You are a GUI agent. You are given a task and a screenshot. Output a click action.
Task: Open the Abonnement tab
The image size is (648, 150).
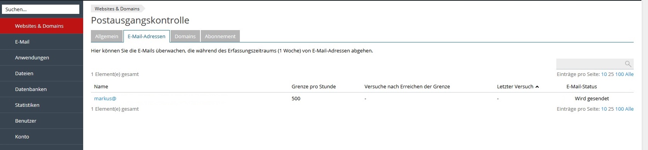click(x=220, y=36)
